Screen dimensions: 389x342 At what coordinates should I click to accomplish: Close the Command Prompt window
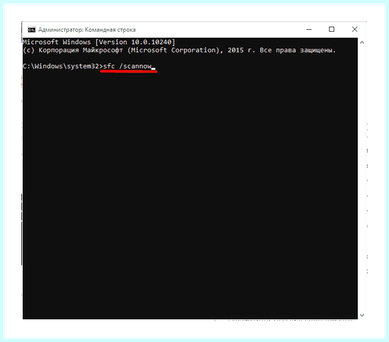pos(355,30)
